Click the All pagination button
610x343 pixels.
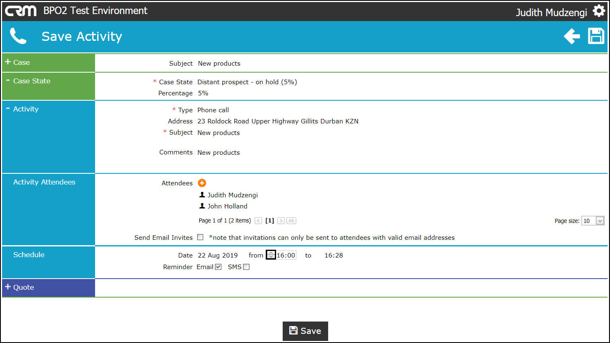tap(291, 221)
